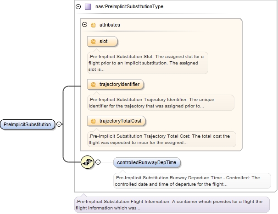Click the purple complex type square icon
Viewport: 278px width, 214px height.
[88, 7]
